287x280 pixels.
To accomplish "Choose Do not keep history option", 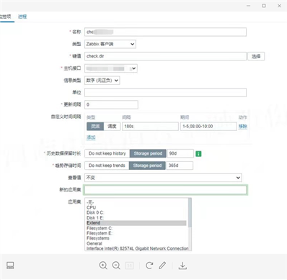I will pyautogui.click(x=107, y=153).
